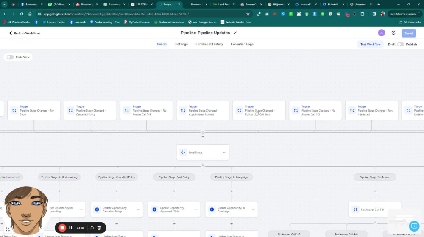
Task: Open options for Update Opportunity In Underwriting
Action: pyautogui.click(x=81, y=210)
